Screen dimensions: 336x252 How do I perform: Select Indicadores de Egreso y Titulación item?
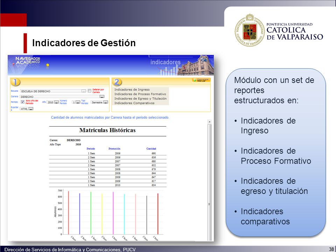click(x=140, y=99)
